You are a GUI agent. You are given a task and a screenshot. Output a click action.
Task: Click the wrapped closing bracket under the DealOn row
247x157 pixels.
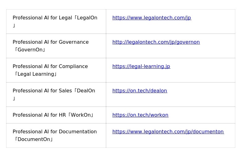(14, 99)
